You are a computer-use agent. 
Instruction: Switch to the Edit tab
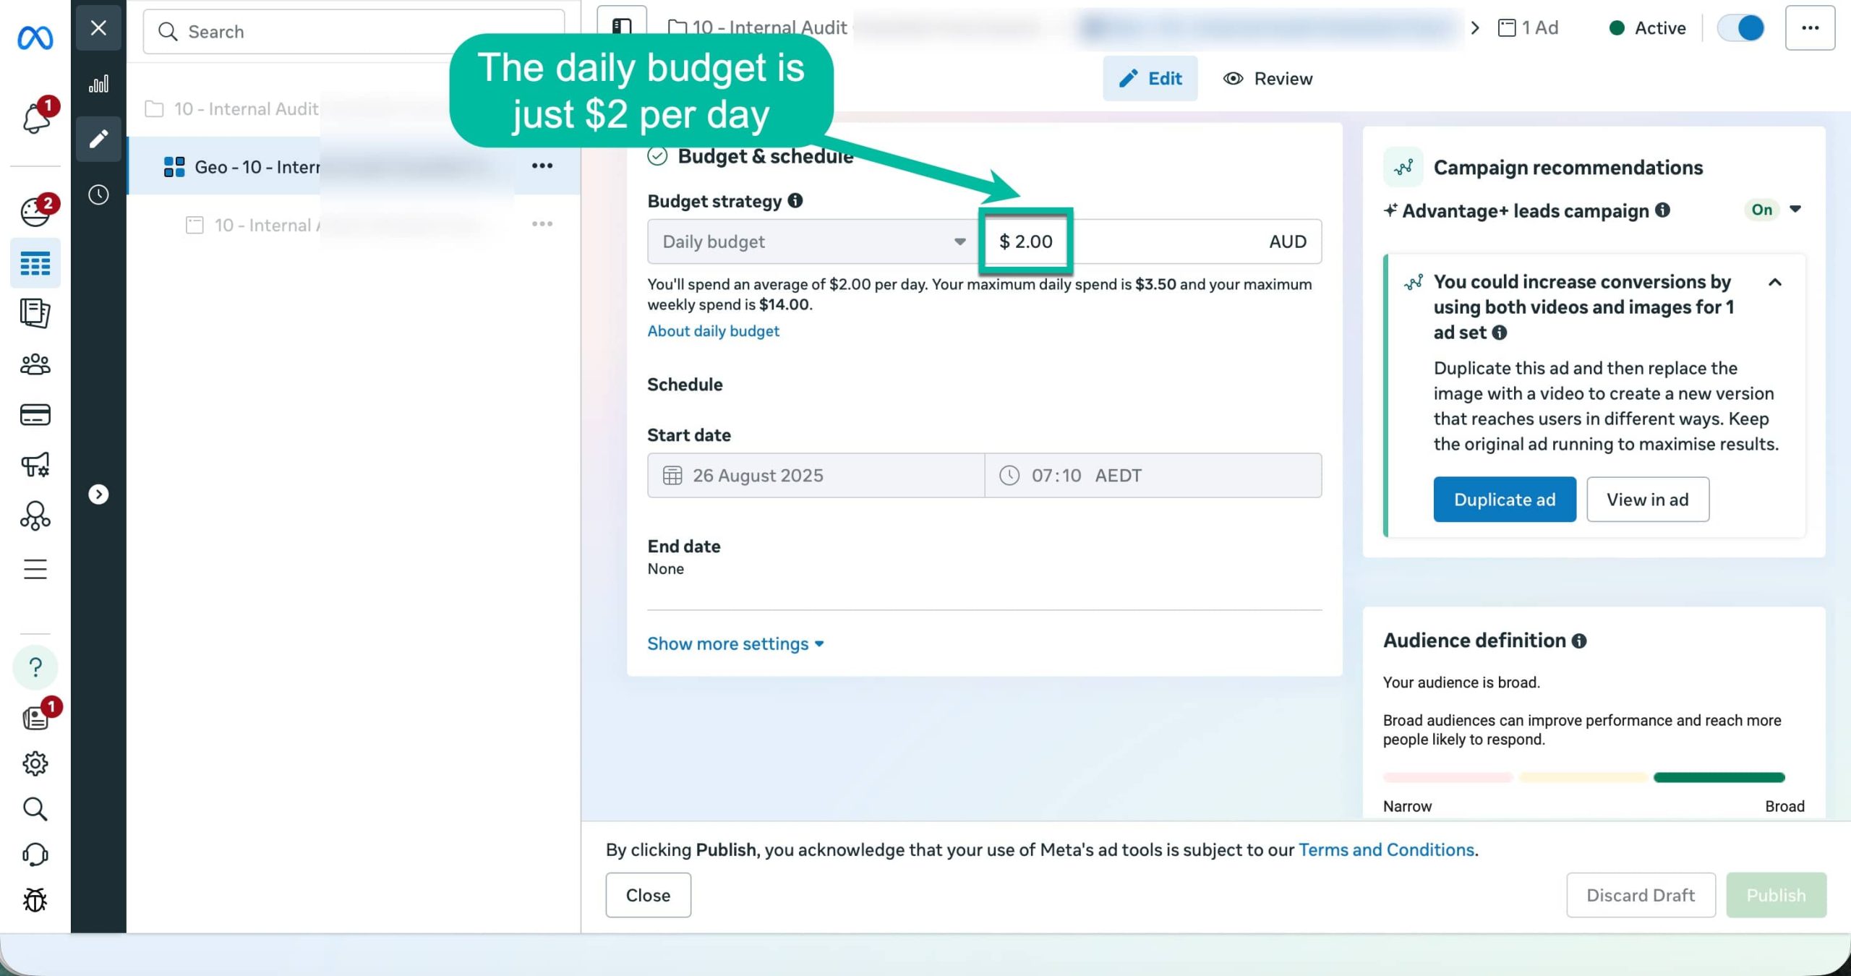1150,78
